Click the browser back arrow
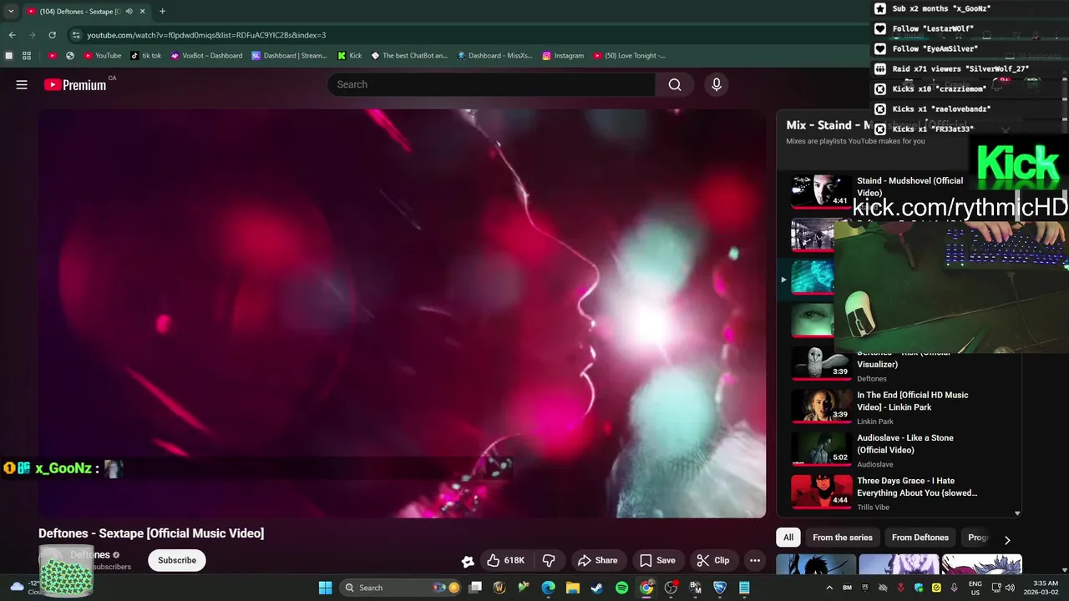Image resolution: width=1069 pixels, height=601 pixels. [12, 35]
